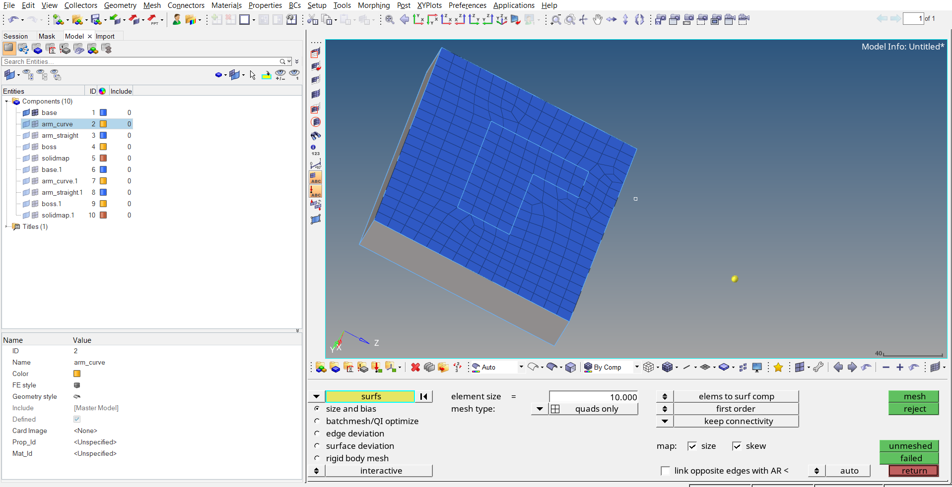Viewport: 952px width, 487px height.
Task: Open the Geometry menu
Action: pos(120,5)
